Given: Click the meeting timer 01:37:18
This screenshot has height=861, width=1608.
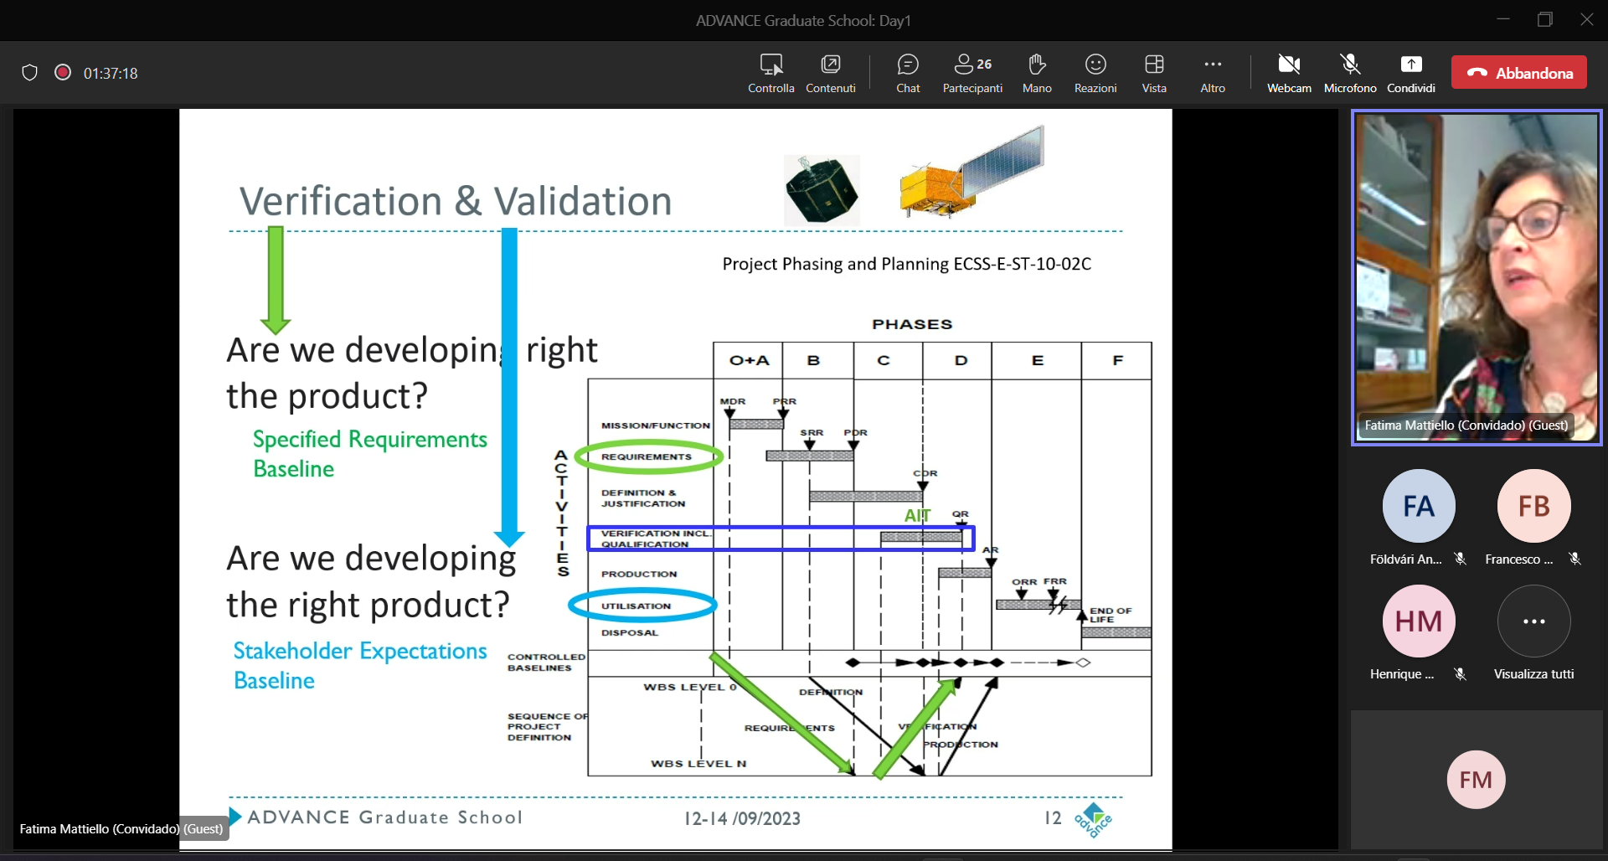Looking at the screenshot, I should coord(111,73).
